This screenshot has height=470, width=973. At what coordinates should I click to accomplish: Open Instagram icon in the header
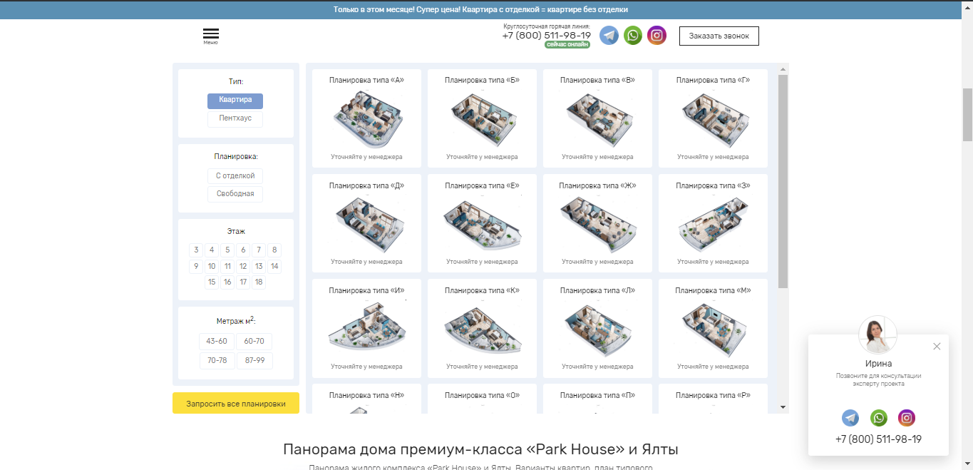pyautogui.click(x=657, y=36)
